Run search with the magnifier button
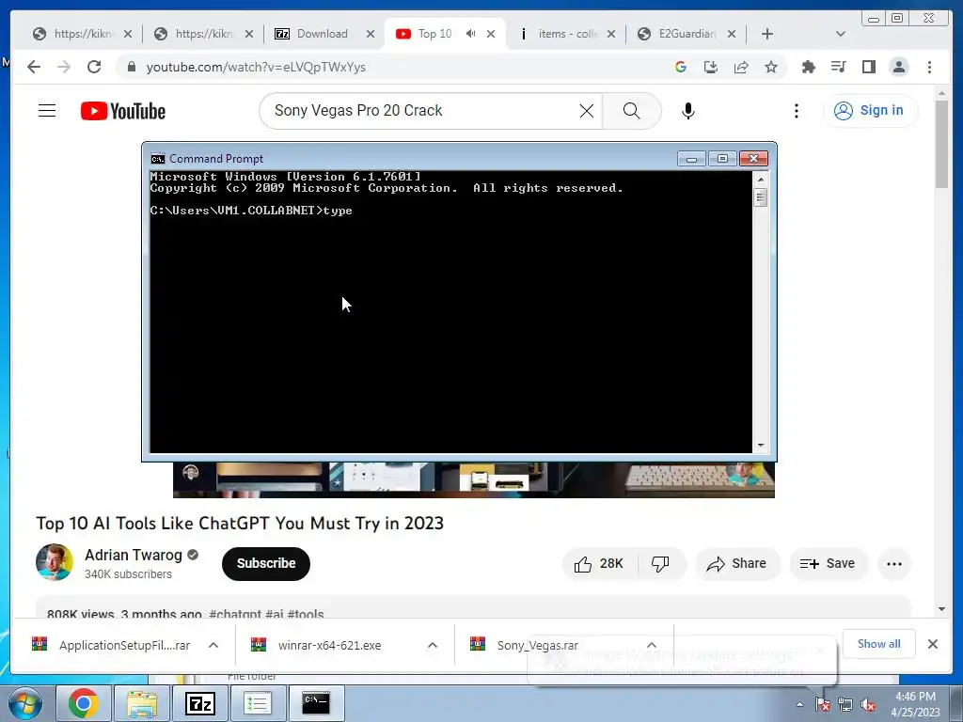 (631, 111)
